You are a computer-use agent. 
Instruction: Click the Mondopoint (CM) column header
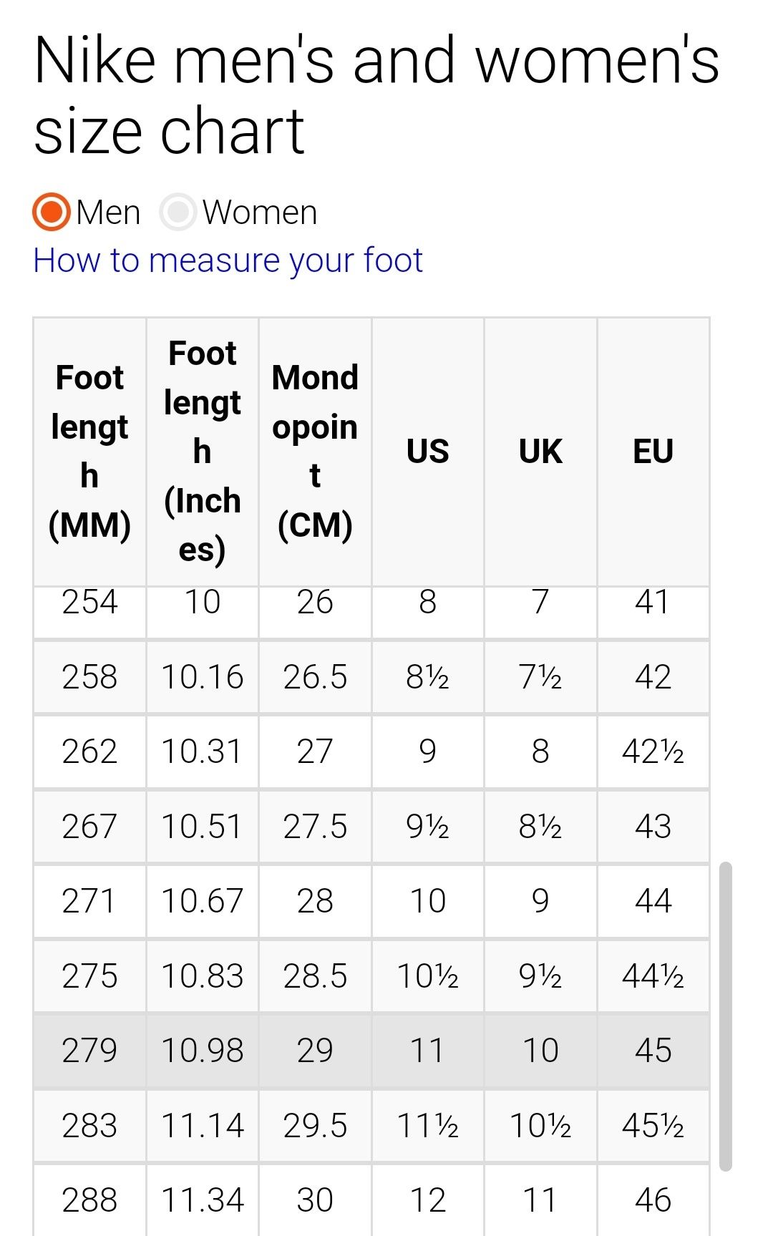tap(315, 452)
